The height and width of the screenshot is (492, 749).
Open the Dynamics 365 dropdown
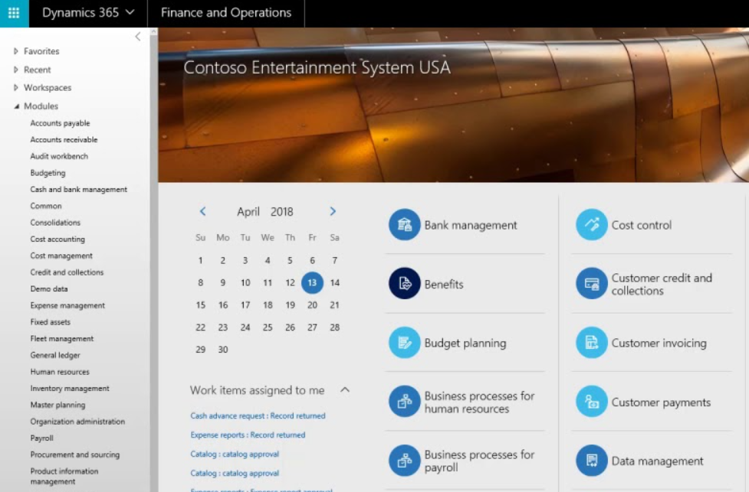88,13
